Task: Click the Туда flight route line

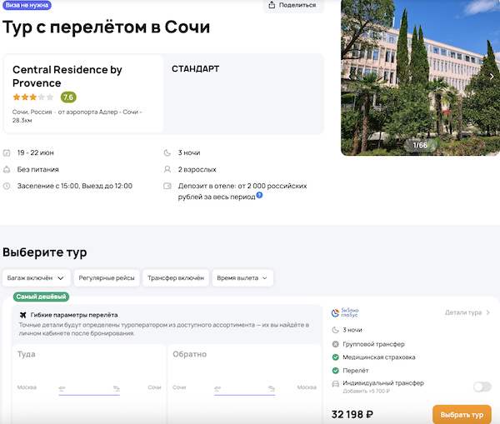Action: point(89,392)
